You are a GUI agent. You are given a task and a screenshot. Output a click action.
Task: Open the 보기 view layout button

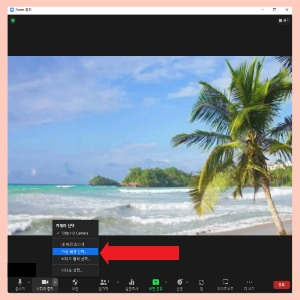284,21
